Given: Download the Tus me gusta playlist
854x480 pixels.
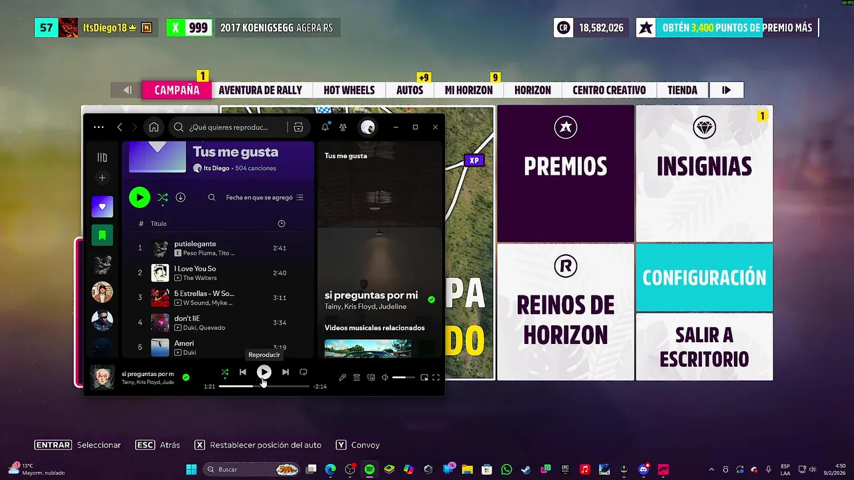Looking at the screenshot, I should (180, 197).
